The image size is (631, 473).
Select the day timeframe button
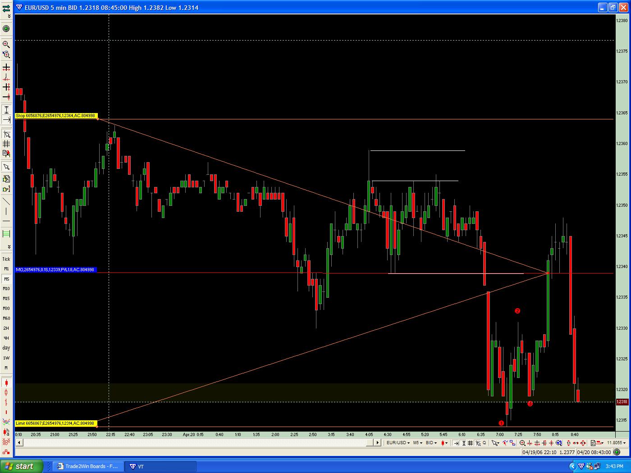pyautogui.click(x=6, y=348)
